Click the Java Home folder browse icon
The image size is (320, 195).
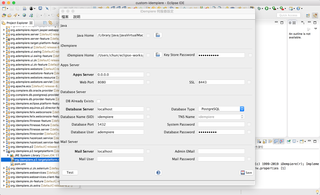click(x=158, y=35)
